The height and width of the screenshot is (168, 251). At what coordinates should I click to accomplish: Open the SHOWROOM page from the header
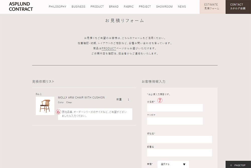pos(164,7)
